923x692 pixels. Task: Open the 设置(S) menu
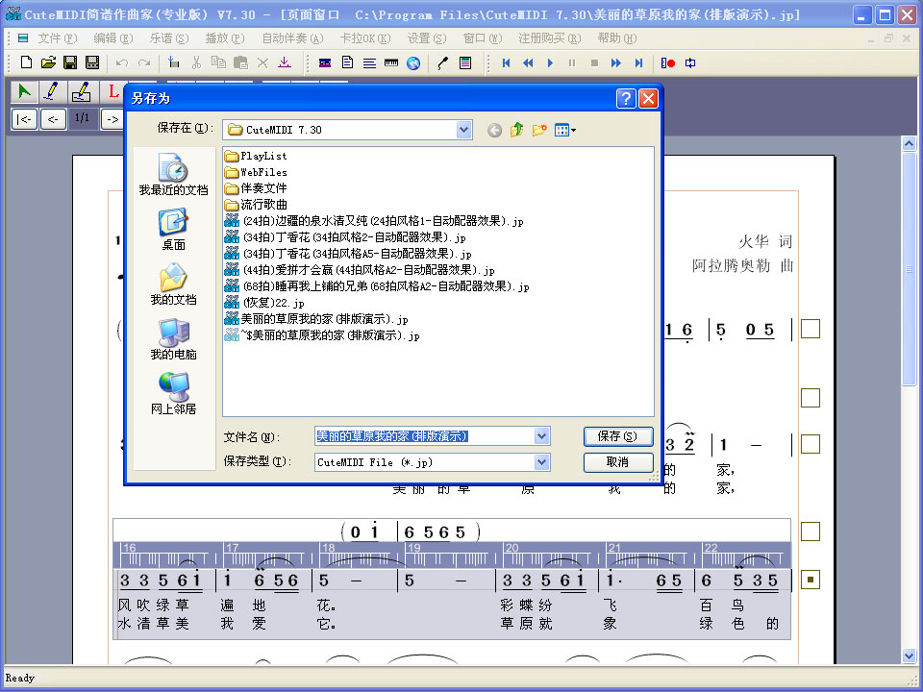coord(427,38)
